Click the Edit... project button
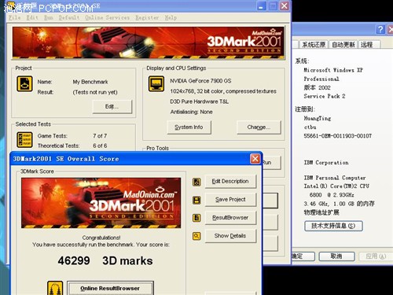The height and width of the screenshot is (295, 393). [112, 106]
